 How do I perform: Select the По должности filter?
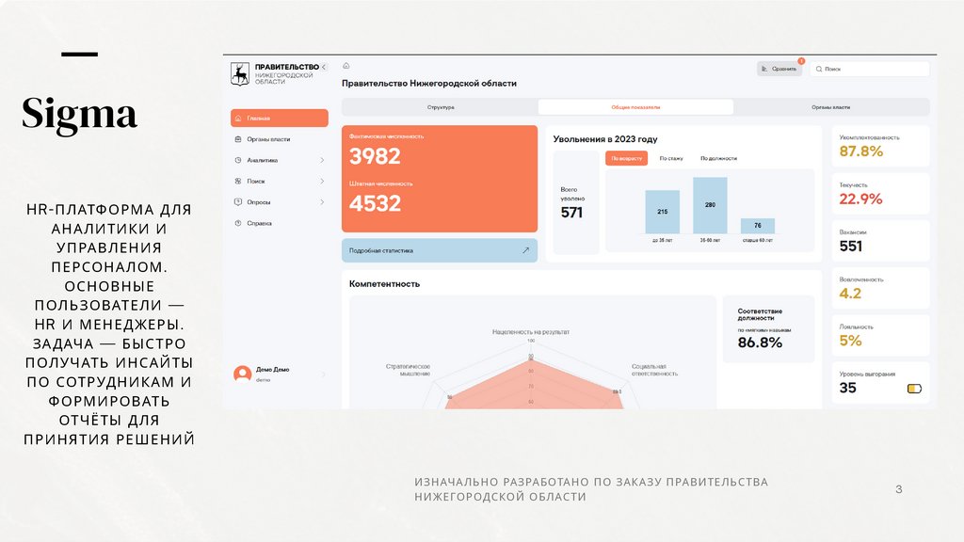pos(718,158)
